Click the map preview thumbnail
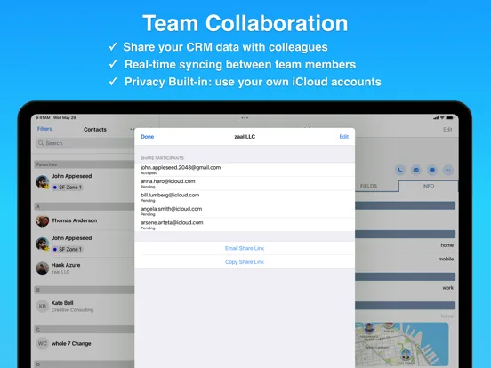491x368 pixels. 402,344
